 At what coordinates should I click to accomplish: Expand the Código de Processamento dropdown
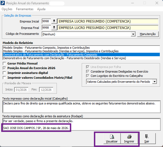pyautogui.click(x=133, y=34)
